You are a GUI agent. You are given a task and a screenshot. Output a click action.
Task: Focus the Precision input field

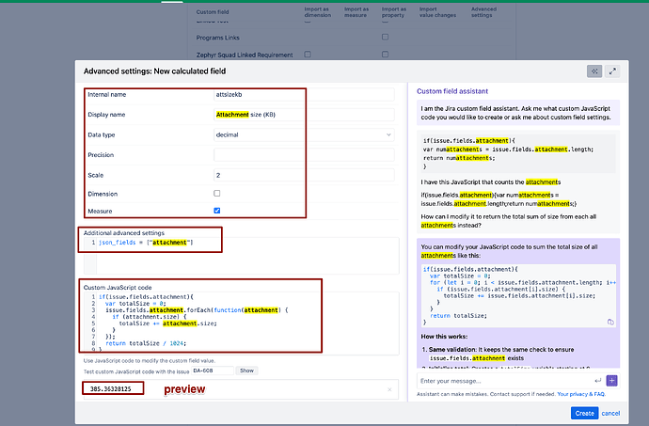[x=304, y=155]
